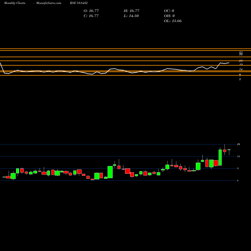Click the rightmost doji candle on chart

point(229,152)
